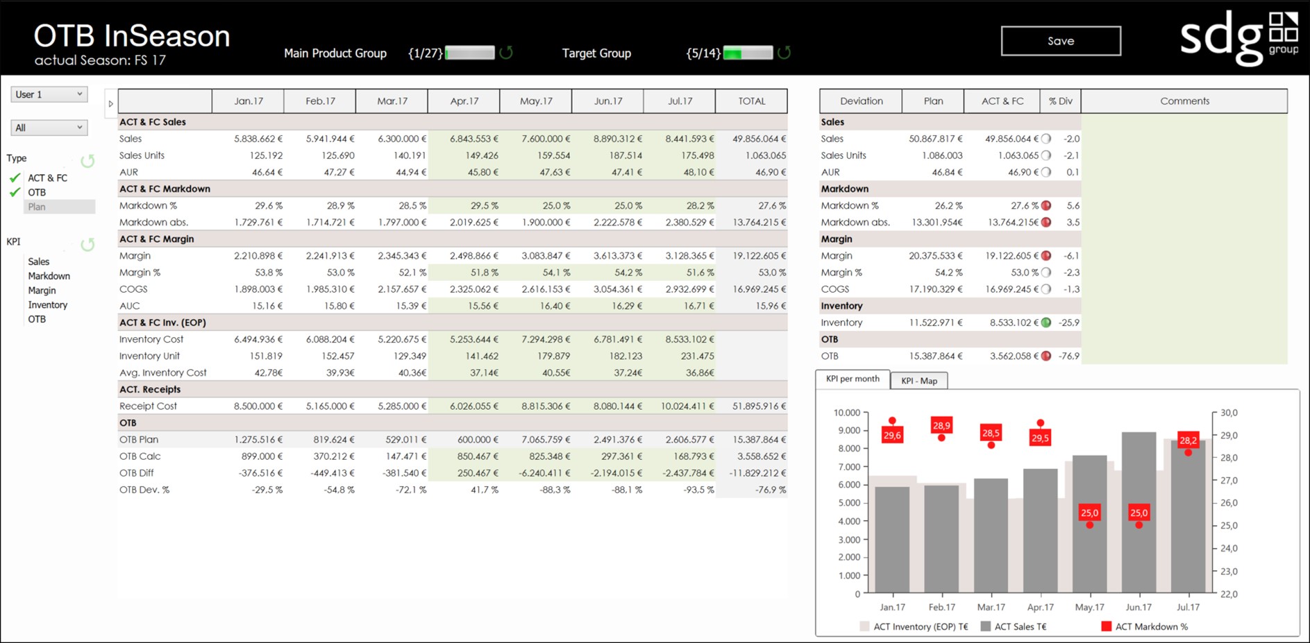Click ACT Markdown % legend entry
This screenshot has width=1310, height=643.
click(x=1145, y=626)
